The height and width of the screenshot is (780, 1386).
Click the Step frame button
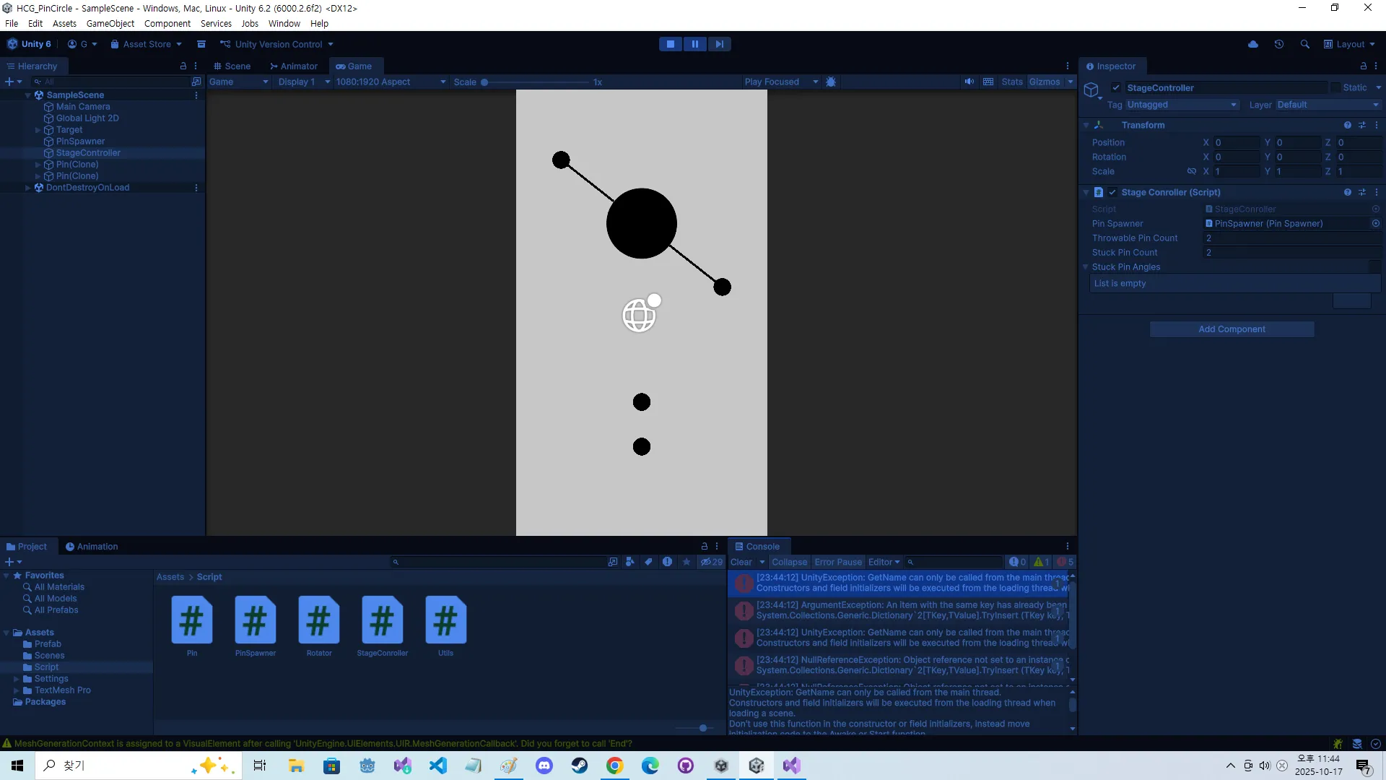click(719, 44)
